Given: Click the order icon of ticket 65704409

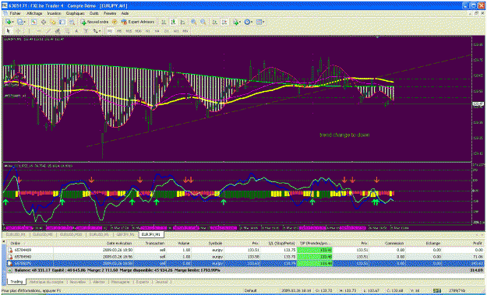Looking at the screenshot, I should 10,250.
